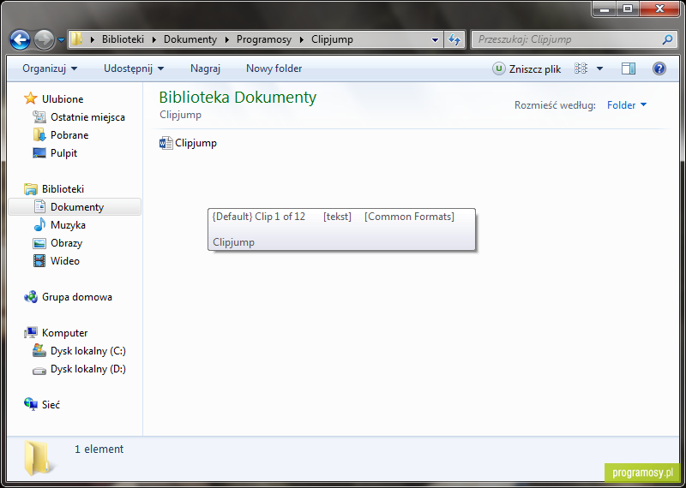Click the Clipjump clip preview tooltip
Image resolution: width=686 pixels, height=488 pixels.
(341, 229)
